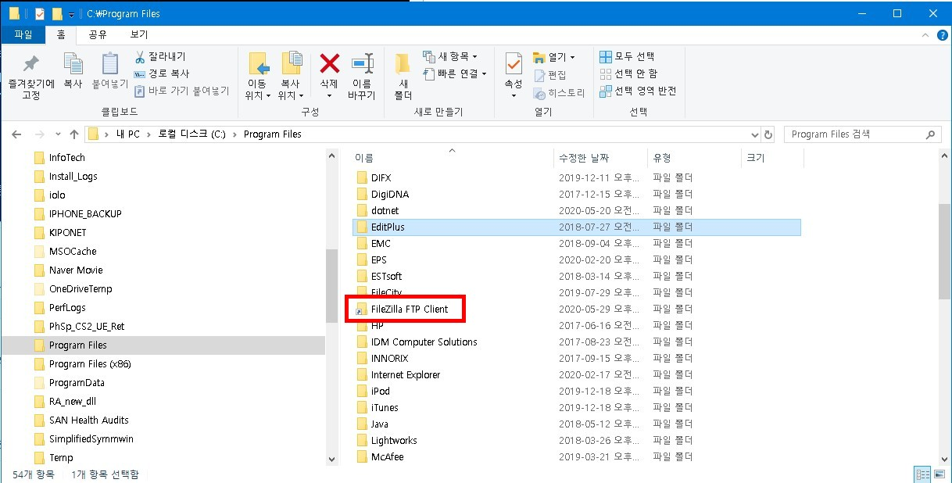Click the red Delete (삭제) icon

tap(330, 63)
